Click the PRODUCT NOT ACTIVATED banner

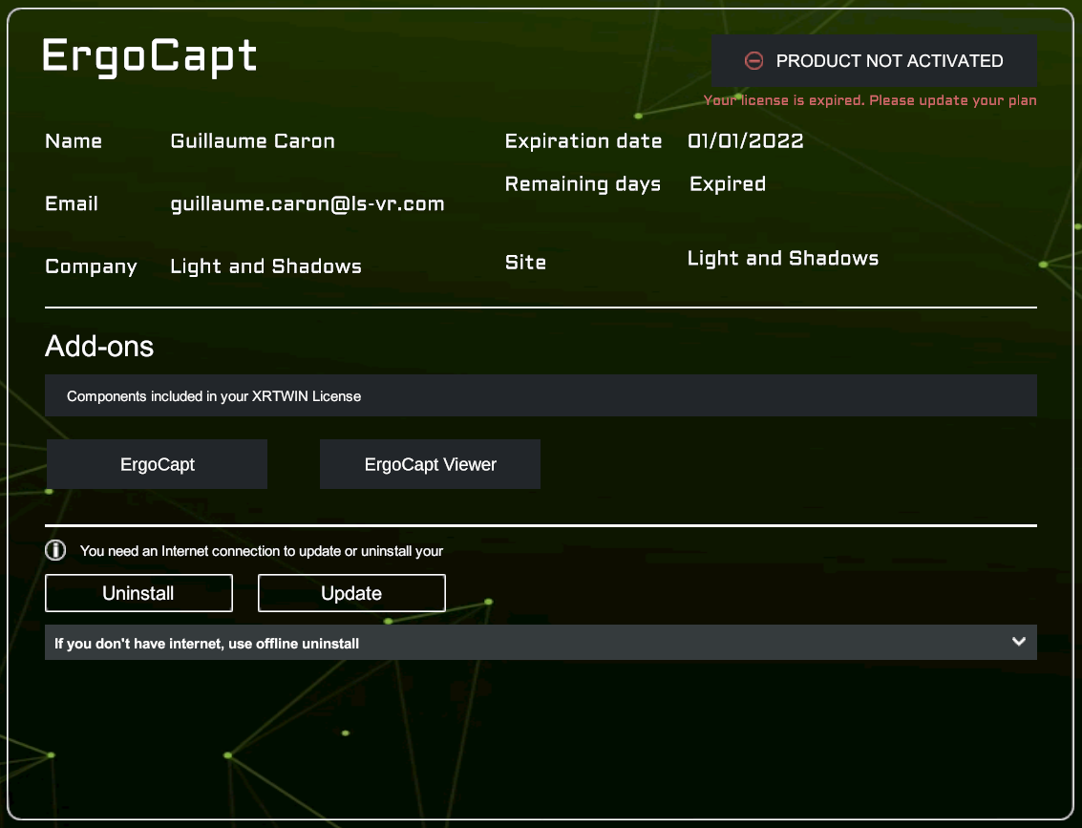(x=875, y=61)
